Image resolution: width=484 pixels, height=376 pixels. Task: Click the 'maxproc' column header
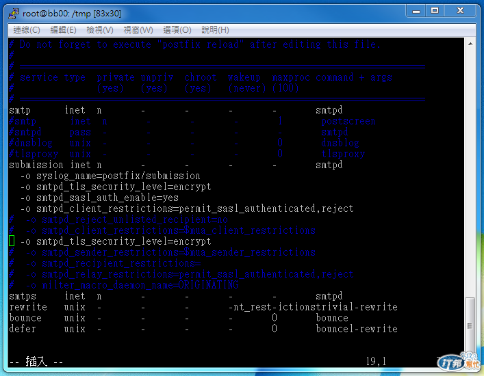[x=291, y=77]
